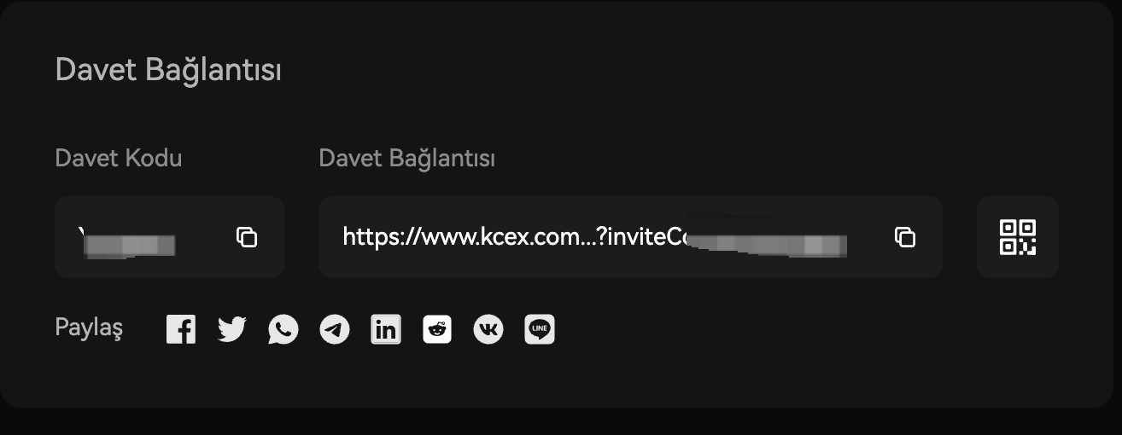Copy the Davet Kodu invite code

pyautogui.click(x=247, y=237)
